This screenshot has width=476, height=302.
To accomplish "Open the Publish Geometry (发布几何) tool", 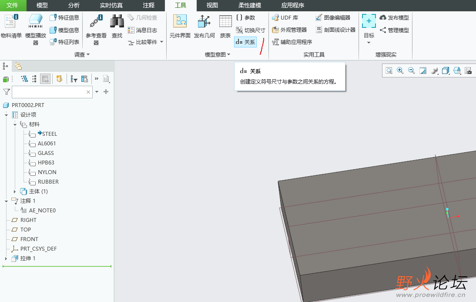I will coord(204,26).
